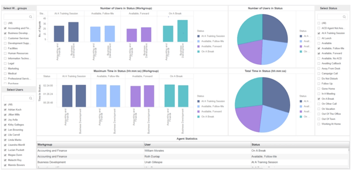Sort Agent Statistics by the User column
Viewport: 353px width, 171px height.
(x=198, y=145)
